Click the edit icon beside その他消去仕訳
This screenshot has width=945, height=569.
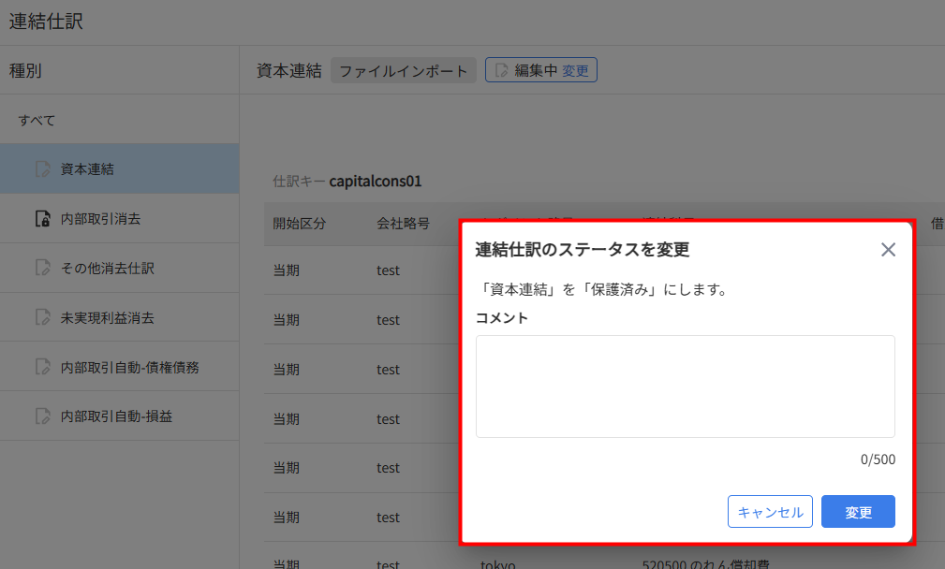42,269
